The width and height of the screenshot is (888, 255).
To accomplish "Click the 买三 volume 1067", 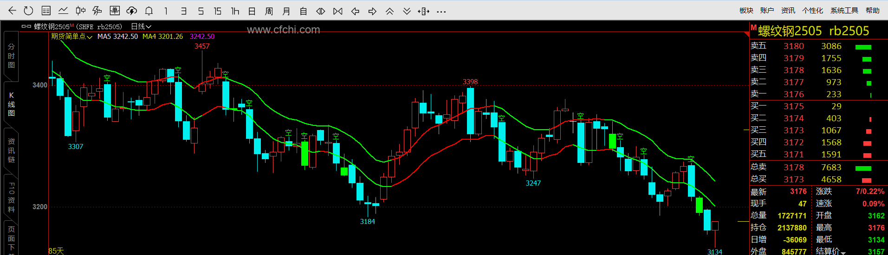I will click(x=831, y=131).
